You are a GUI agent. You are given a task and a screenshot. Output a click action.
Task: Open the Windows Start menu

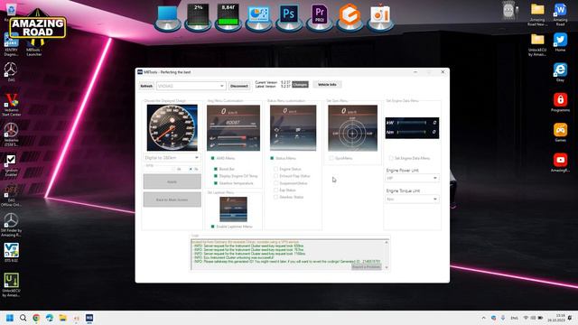[x=10, y=318]
